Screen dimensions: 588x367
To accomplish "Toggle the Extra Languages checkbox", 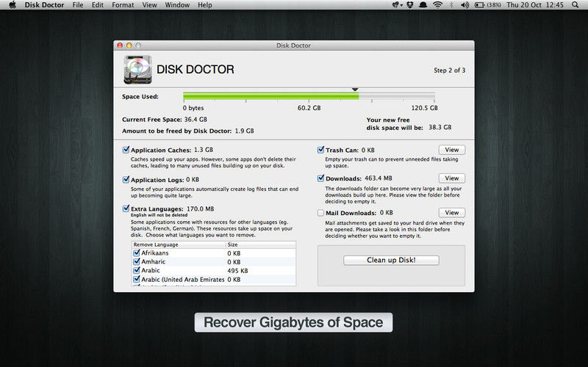I will (x=126, y=208).
